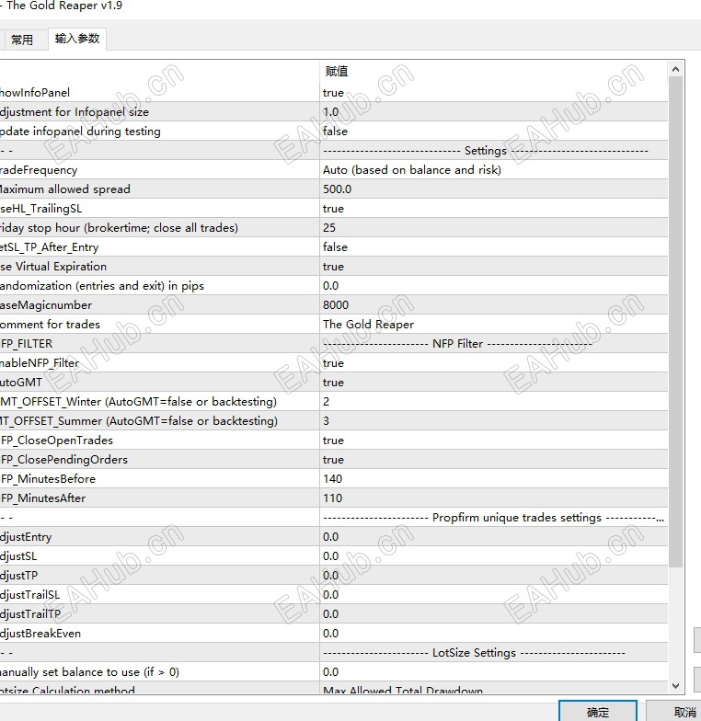Select the TradeFrequency parameter name

(x=39, y=170)
